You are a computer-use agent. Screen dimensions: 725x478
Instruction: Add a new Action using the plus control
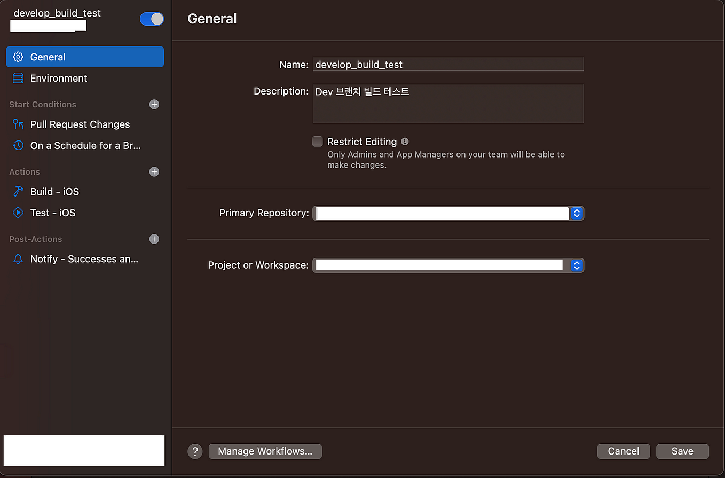tap(154, 171)
